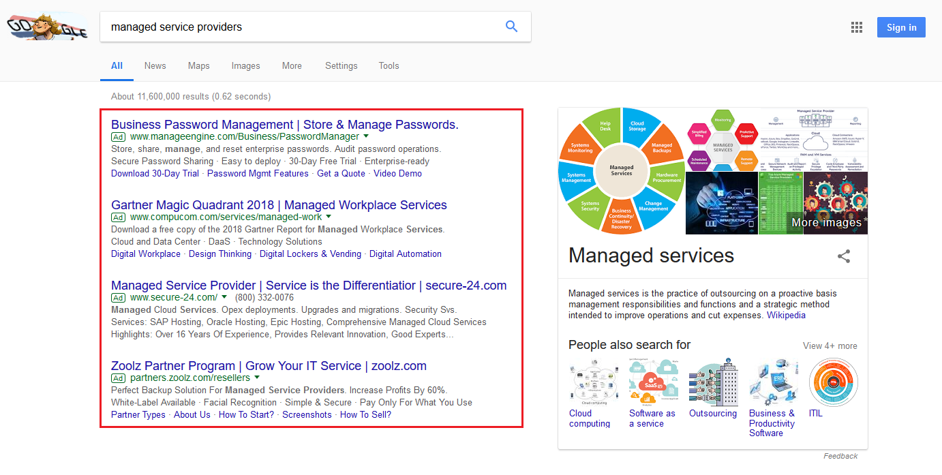This screenshot has height=475, width=942.
Task: Click Video Demo sitelink
Action: (x=397, y=174)
